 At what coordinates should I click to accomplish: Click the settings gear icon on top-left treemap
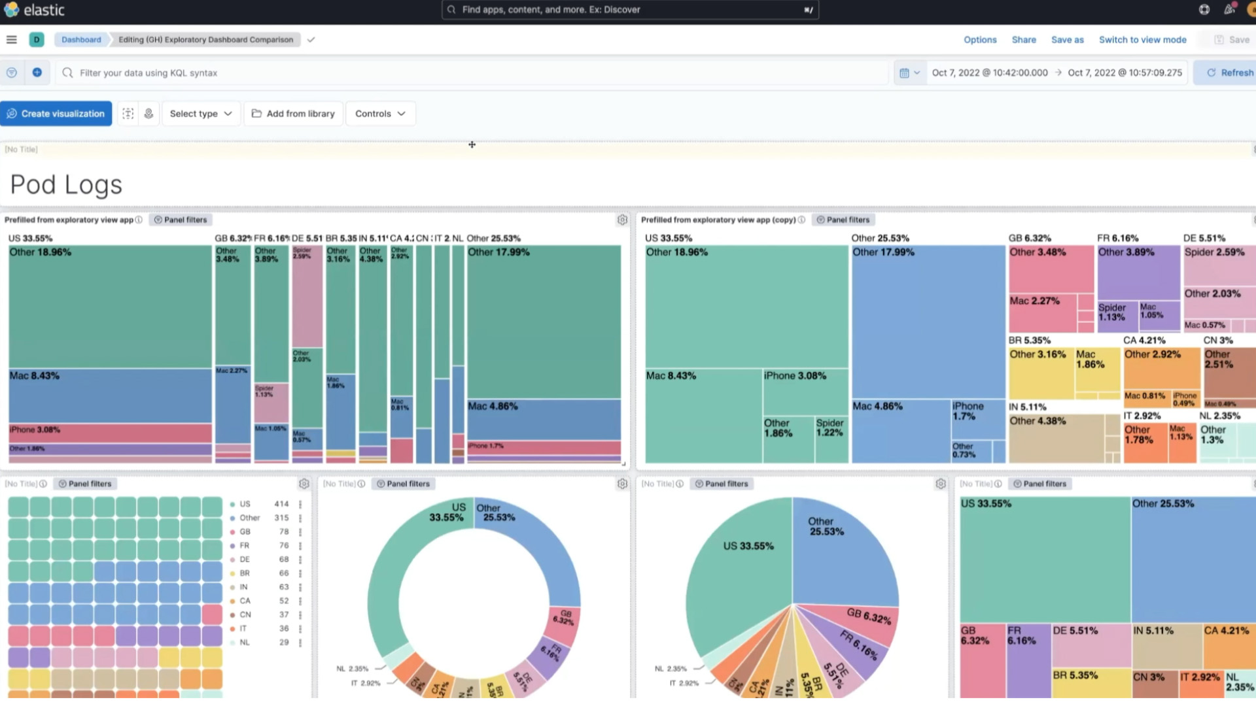coord(622,220)
